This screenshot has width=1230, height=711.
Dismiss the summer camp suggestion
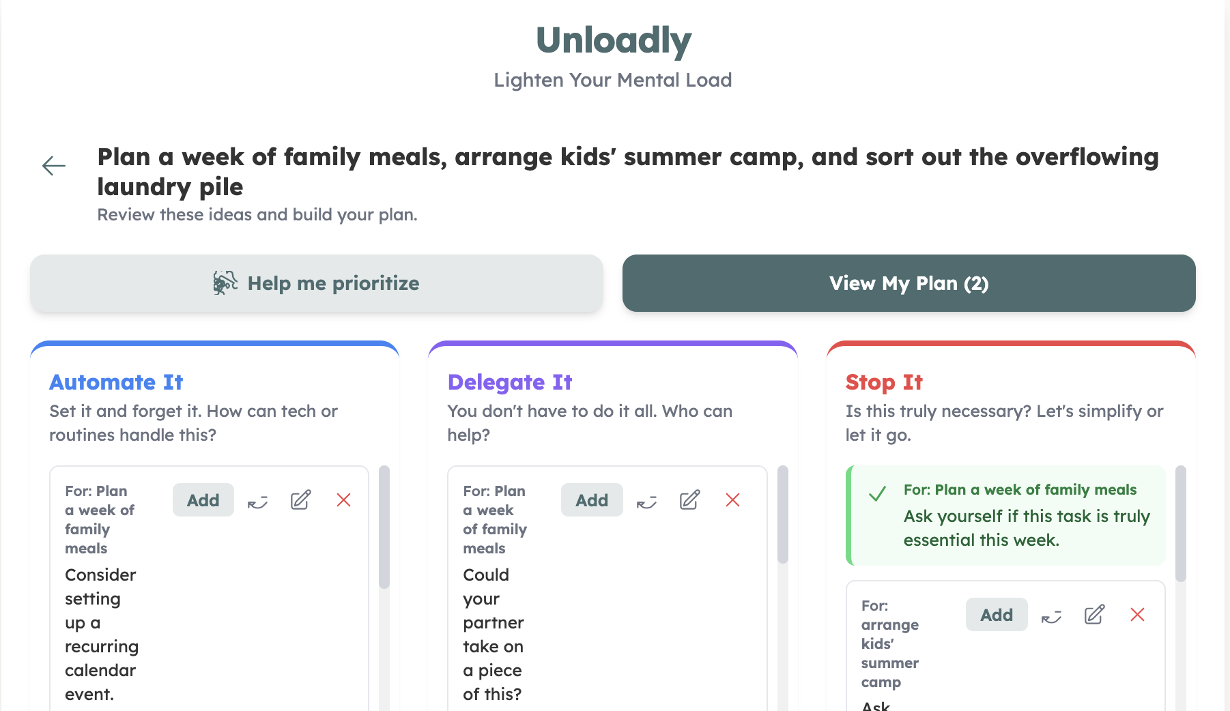(x=1138, y=615)
